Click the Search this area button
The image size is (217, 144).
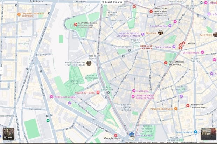pyautogui.click(x=112, y=2)
